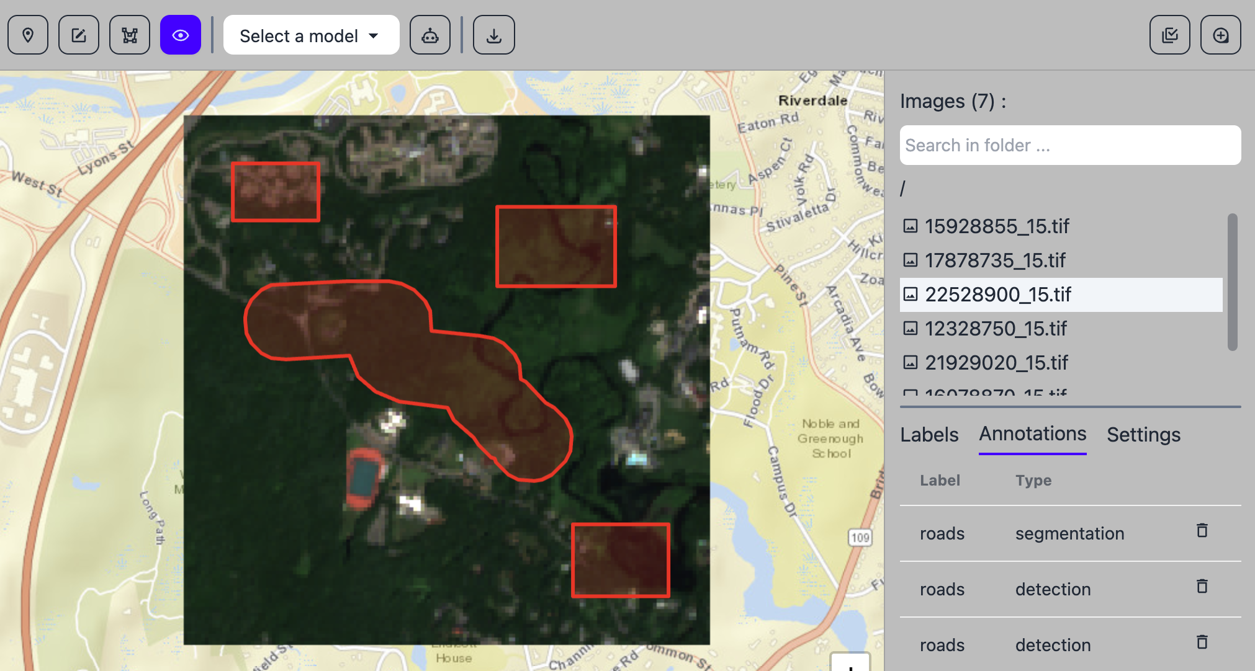The image size is (1255, 671).
Task: Focus the Search in folder field
Action: pyautogui.click(x=1070, y=145)
